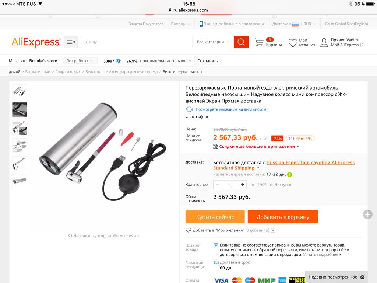This screenshot has width=377, height=283.
Task: Click the 'Купить сейчас' button
Action: point(215,217)
